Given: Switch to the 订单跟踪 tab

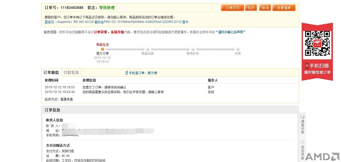Looking at the screenshot, I should pyautogui.click(x=51, y=72).
